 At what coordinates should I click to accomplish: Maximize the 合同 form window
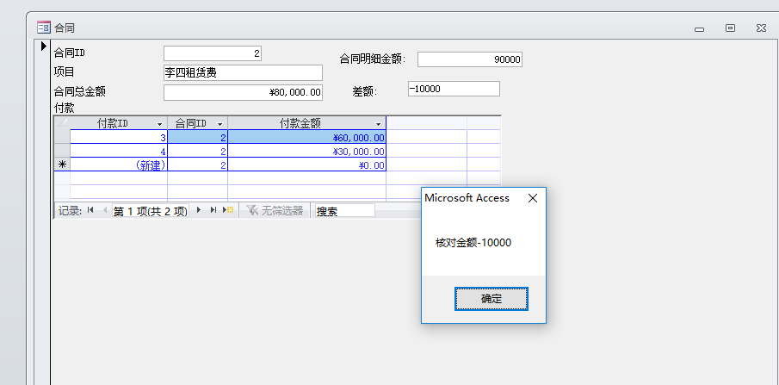click(x=730, y=28)
